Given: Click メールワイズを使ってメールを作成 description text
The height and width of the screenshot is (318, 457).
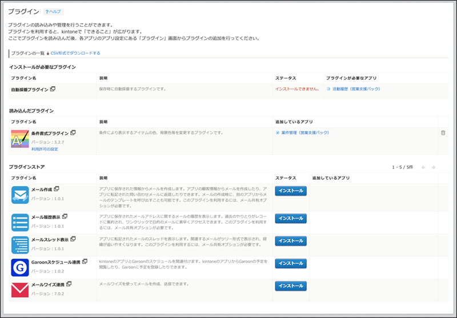Looking at the screenshot, I should [144, 284].
